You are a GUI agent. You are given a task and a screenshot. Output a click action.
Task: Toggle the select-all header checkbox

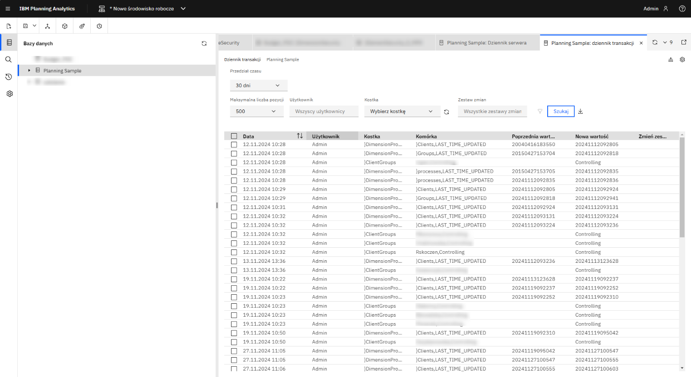pyautogui.click(x=234, y=136)
